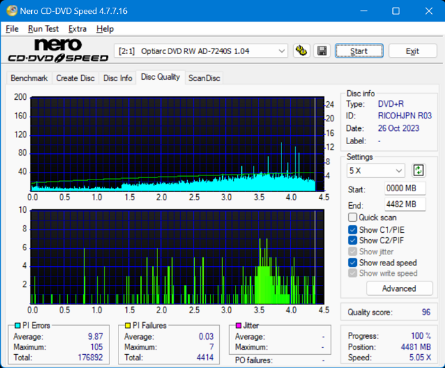
Task: Click the PO failures label
Action: pyautogui.click(x=254, y=360)
